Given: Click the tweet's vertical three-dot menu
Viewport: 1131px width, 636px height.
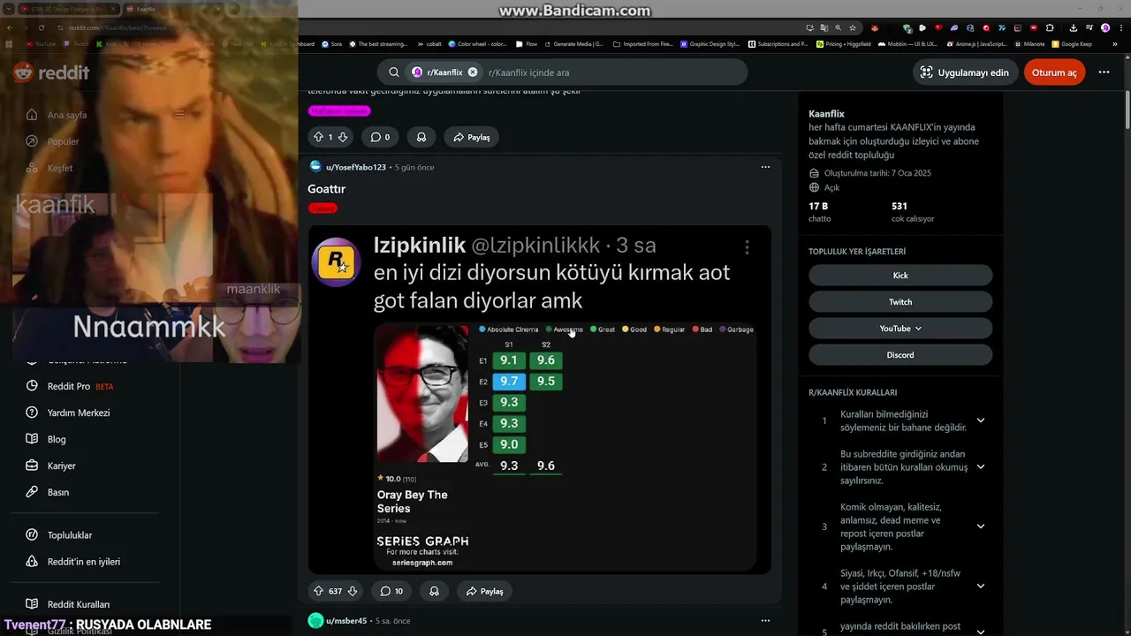Looking at the screenshot, I should pos(747,247).
